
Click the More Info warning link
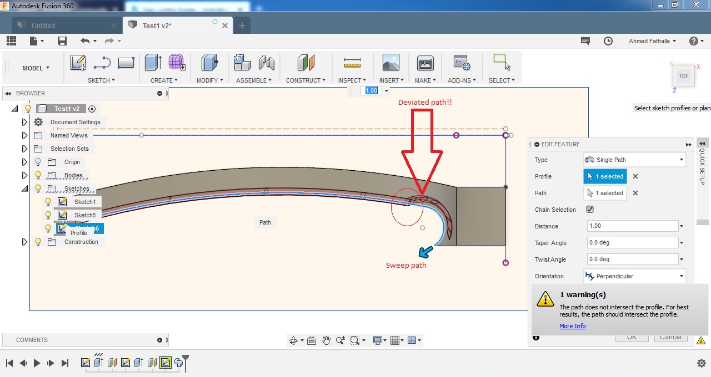pyautogui.click(x=572, y=326)
